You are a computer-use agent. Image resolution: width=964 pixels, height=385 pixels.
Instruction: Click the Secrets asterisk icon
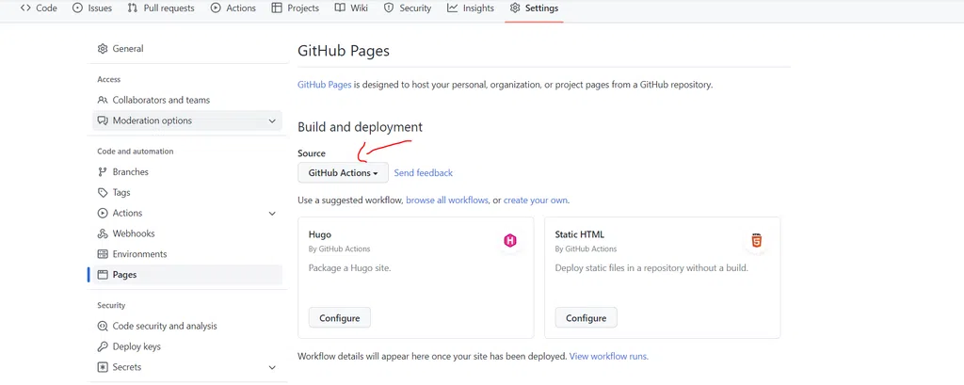103,367
